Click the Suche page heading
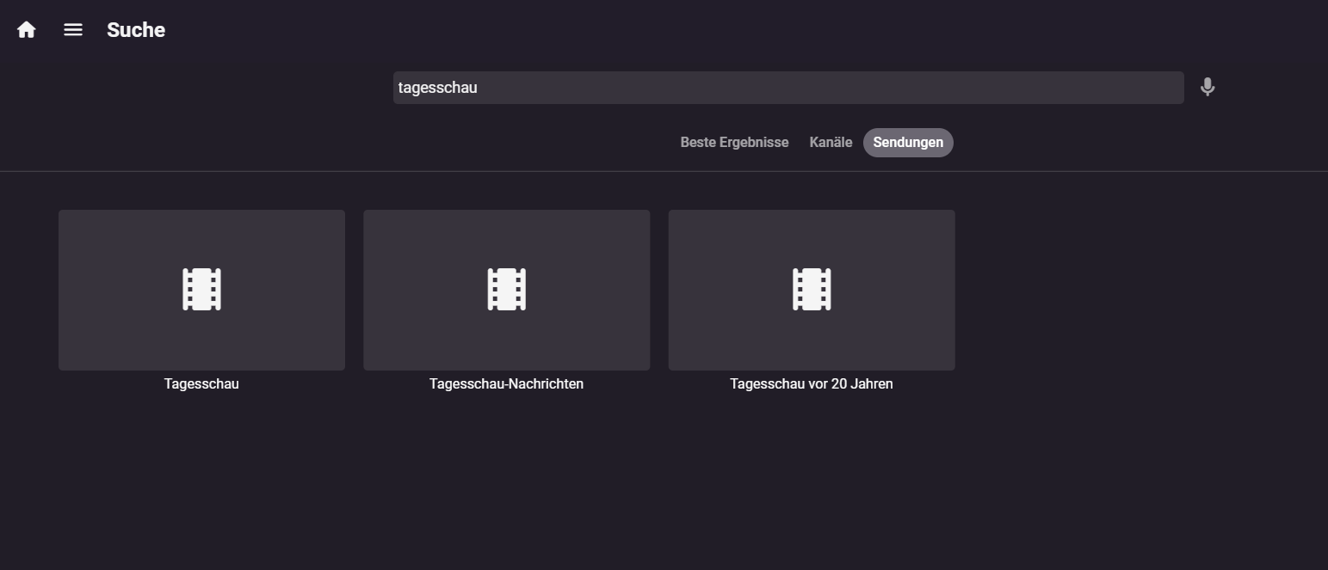The width and height of the screenshot is (1328, 570). coord(136,30)
